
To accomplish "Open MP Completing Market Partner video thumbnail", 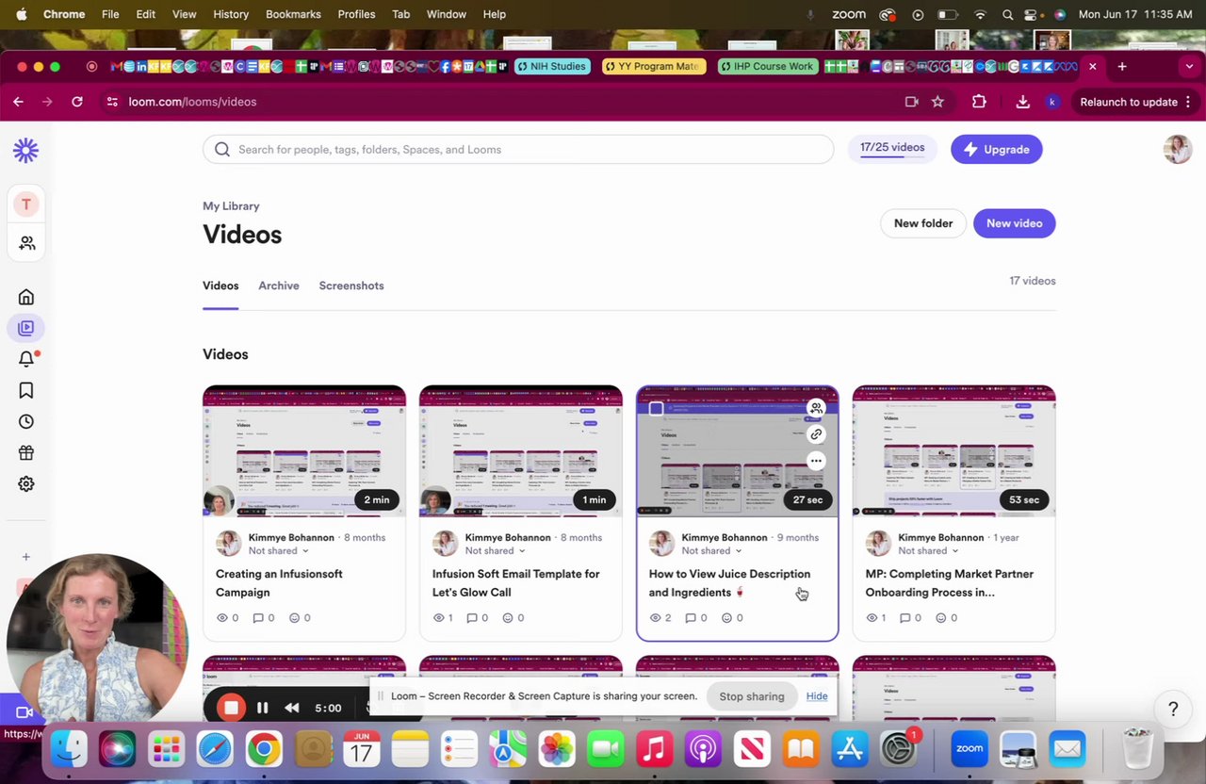I will 953,450.
